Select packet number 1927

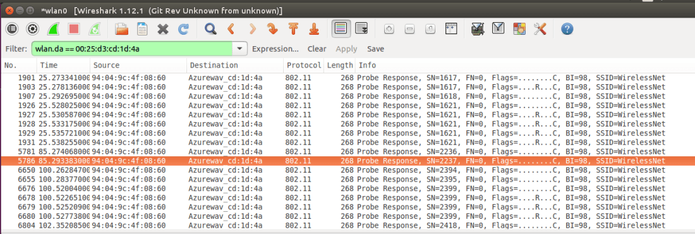coord(347,114)
